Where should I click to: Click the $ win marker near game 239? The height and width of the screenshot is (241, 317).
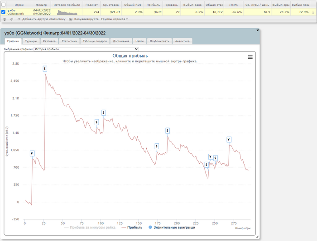[x=207, y=165]
